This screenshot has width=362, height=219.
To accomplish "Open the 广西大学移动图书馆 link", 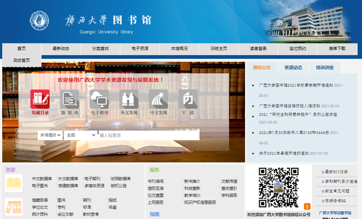I will tap(335, 213).
